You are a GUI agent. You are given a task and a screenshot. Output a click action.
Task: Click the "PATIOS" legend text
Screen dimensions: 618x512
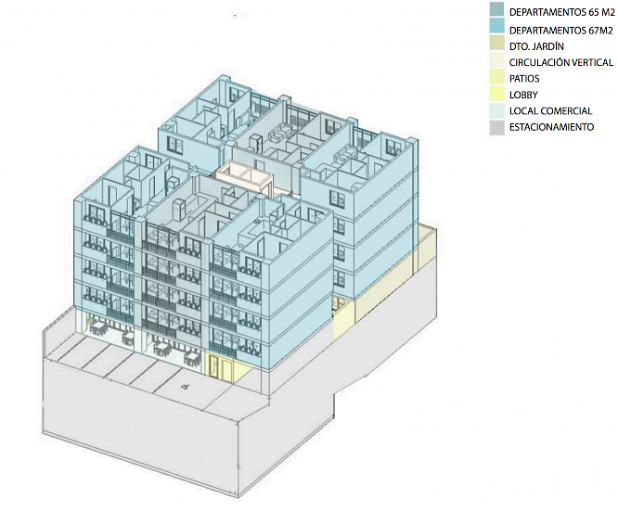tap(526, 79)
